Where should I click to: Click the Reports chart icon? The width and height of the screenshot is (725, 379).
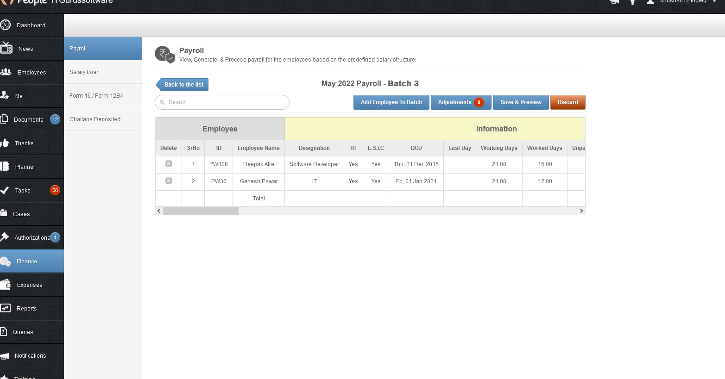pos(6,308)
